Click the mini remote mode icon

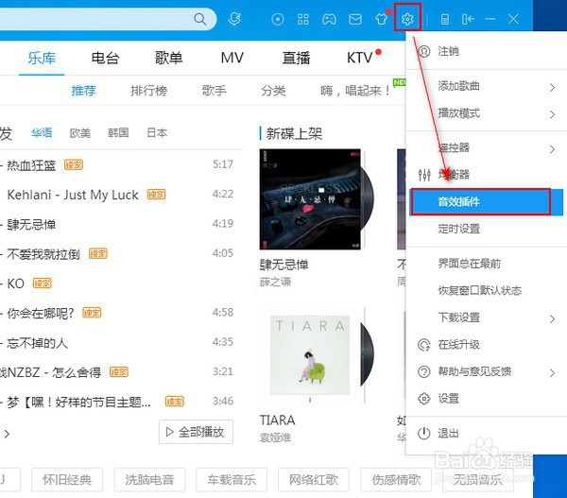[445, 19]
